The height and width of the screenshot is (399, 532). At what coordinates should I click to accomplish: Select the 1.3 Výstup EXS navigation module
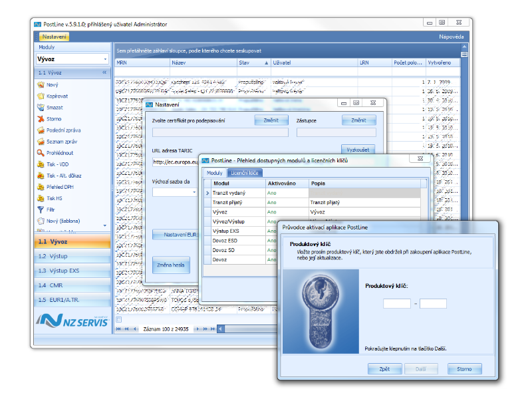click(72, 271)
